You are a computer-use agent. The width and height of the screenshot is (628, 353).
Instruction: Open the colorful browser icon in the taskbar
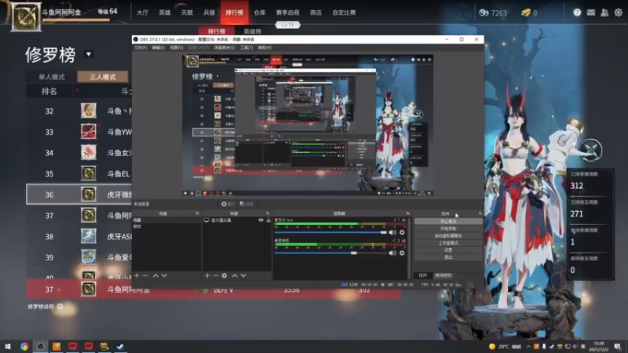point(24,346)
